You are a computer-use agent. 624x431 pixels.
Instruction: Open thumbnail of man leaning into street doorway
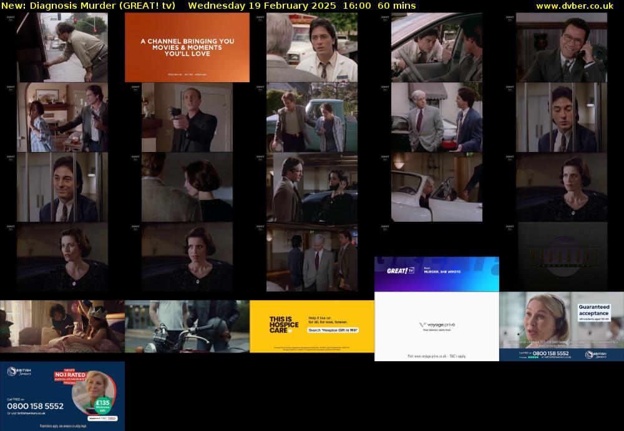(62, 47)
